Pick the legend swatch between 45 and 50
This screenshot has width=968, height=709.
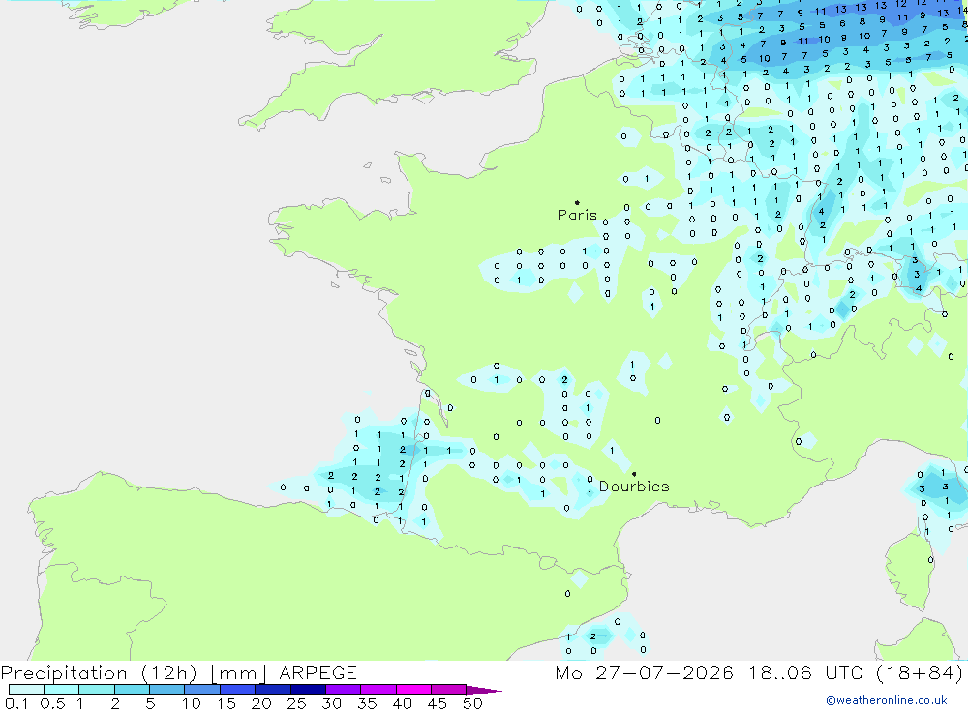(x=449, y=690)
